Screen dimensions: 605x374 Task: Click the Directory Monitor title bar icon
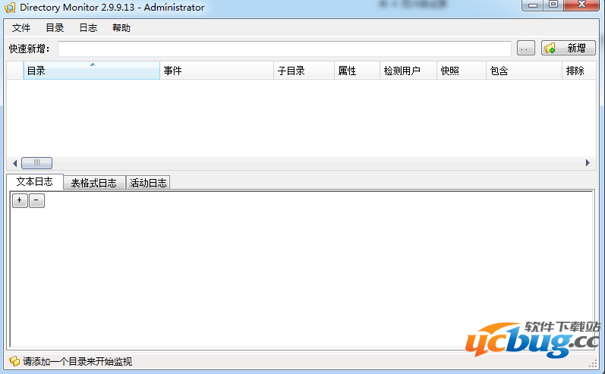pyautogui.click(x=10, y=8)
